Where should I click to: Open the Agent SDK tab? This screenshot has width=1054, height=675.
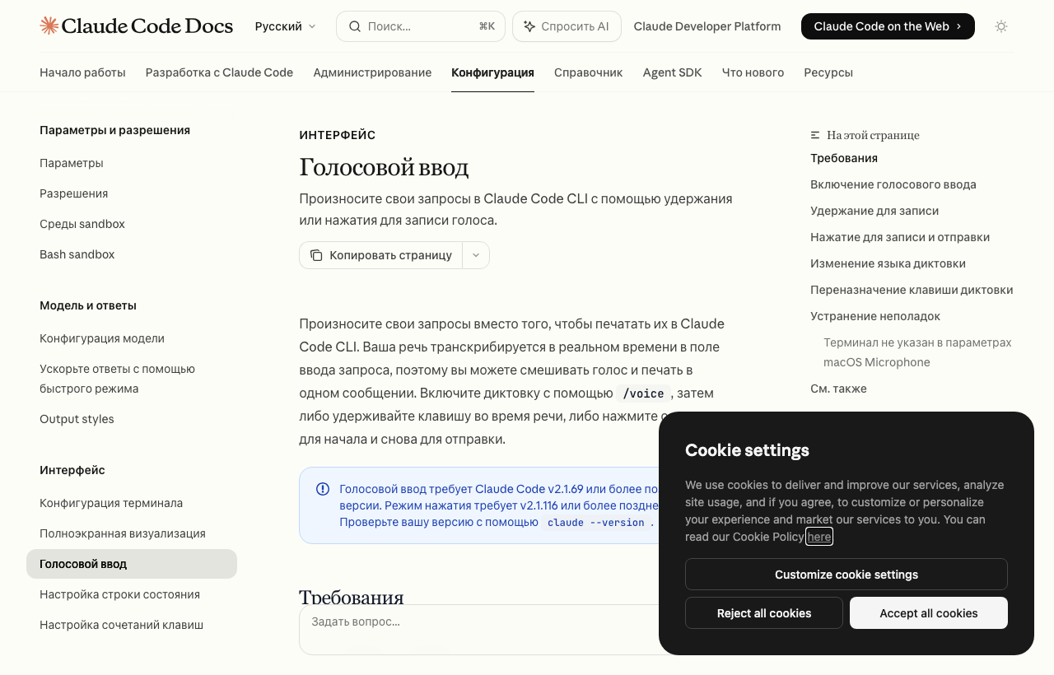[673, 72]
